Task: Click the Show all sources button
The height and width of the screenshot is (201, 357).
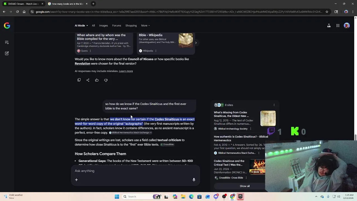Action: (245, 186)
